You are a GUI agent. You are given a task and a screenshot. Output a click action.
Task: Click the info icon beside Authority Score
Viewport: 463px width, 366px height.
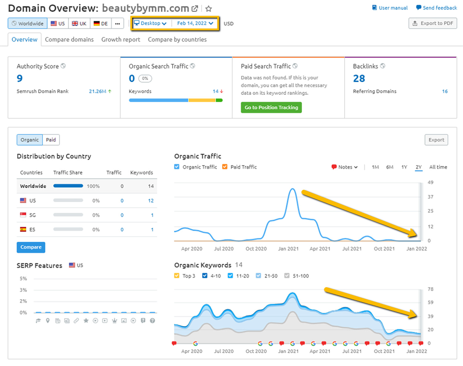(x=63, y=66)
